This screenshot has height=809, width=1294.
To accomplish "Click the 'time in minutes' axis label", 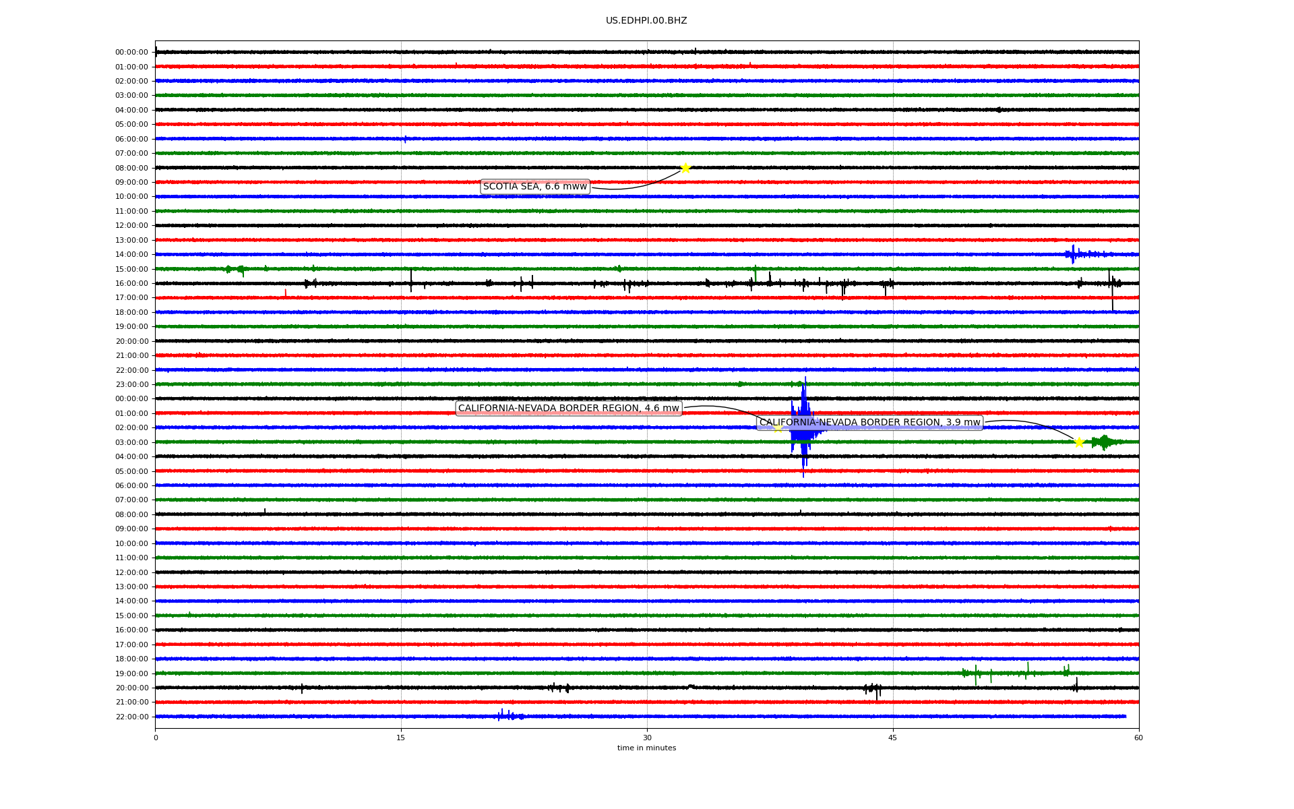I will pyautogui.click(x=646, y=748).
